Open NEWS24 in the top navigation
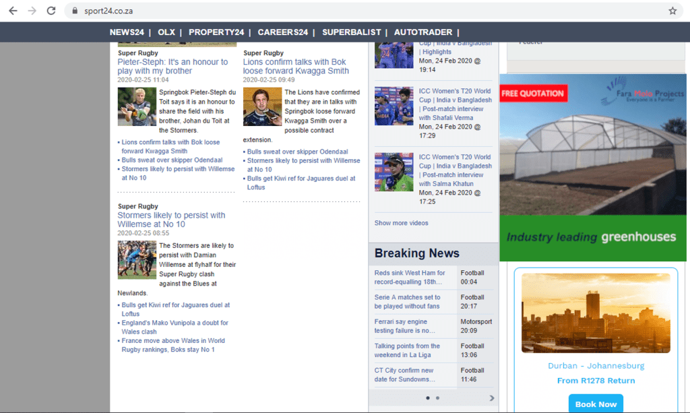690x413 pixels. point(127,32)
